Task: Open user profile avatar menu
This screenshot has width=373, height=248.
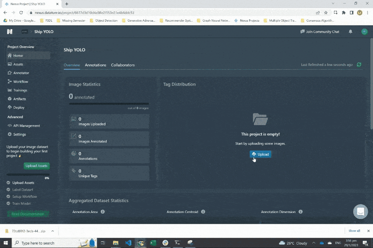Action: click(x=364, y=32)
